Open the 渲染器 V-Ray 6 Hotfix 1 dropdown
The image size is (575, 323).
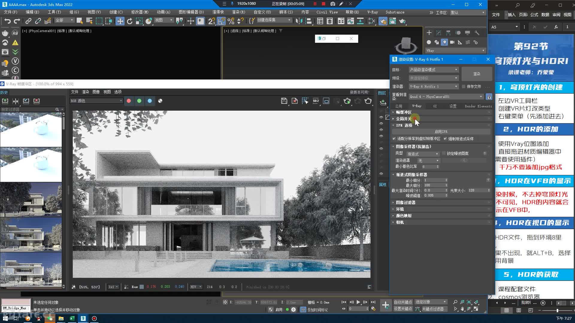coord(434,86)
